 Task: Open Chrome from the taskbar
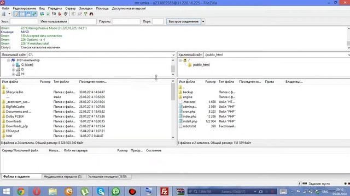(21, 191)
